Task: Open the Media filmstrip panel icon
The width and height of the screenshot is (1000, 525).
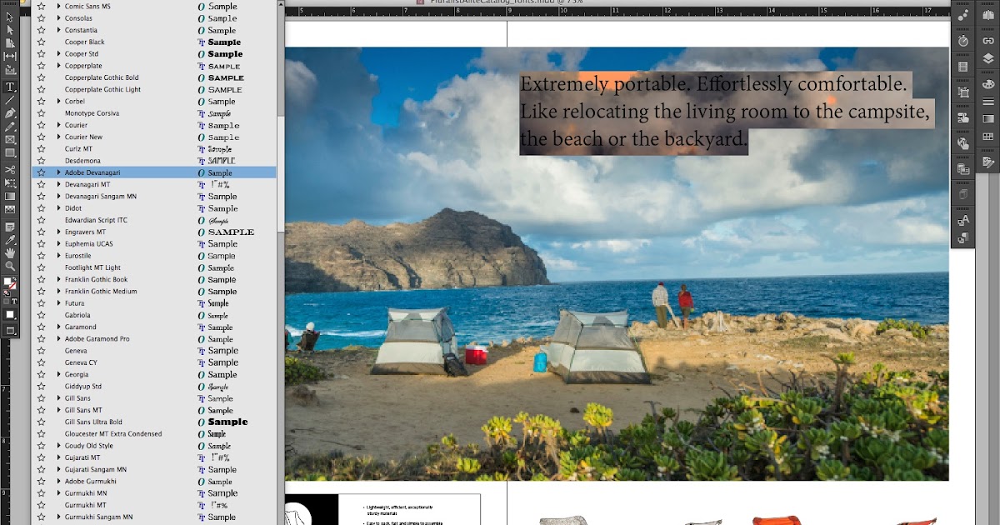Action: point(963,66)
